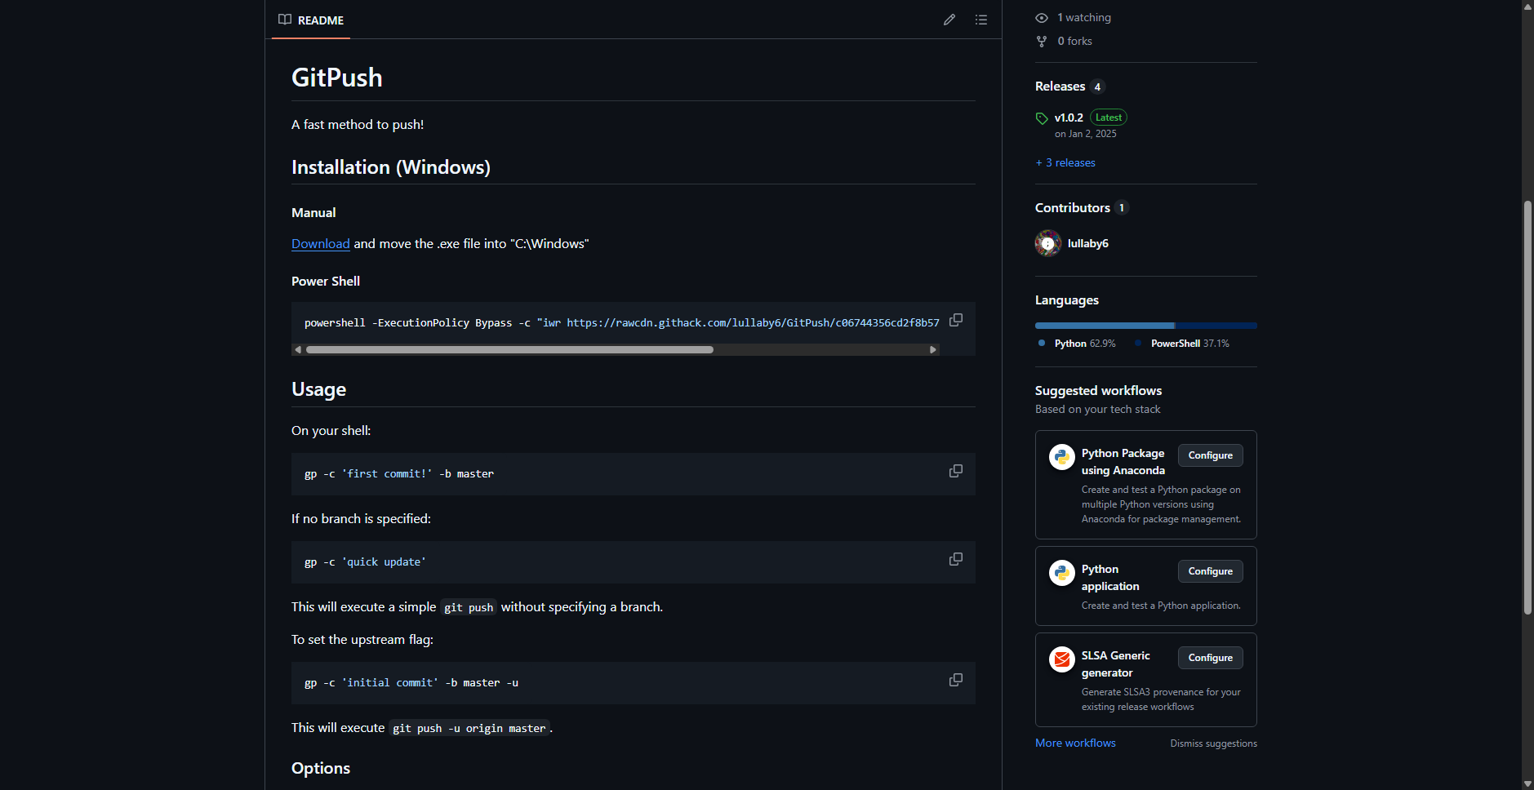Screen dimensions: 1534x790
Task: Open the 0 forks link
Action: pyautogui.click(x=1074, y=41)
